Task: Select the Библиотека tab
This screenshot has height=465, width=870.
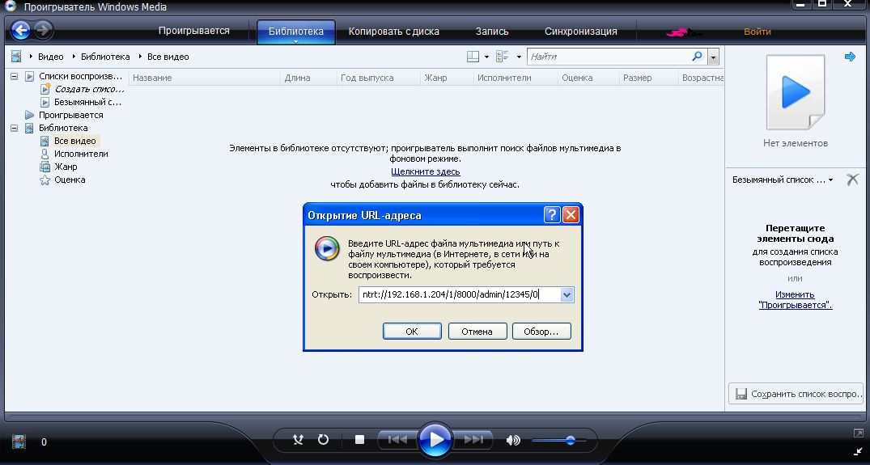Action: 295,31
